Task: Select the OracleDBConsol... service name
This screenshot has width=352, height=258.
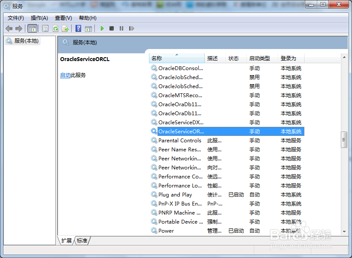Action: point(181,68)
